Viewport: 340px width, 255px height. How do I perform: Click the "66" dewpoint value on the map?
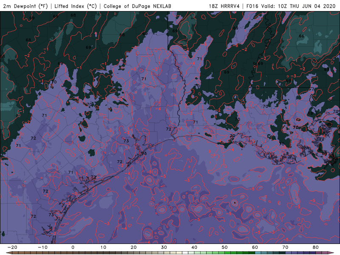point(301,36)
